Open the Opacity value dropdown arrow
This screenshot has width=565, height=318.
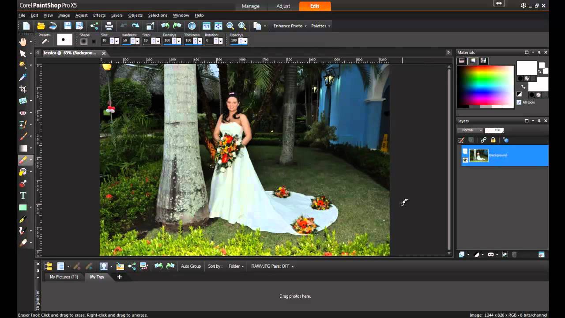(245, 41)
